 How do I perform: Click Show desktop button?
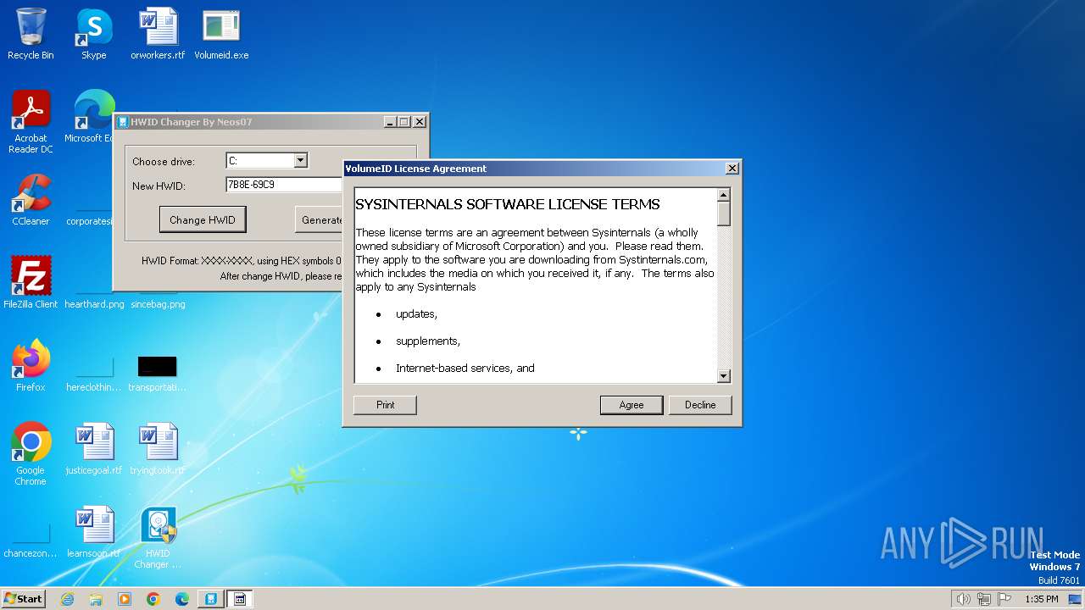(1076, 599)
